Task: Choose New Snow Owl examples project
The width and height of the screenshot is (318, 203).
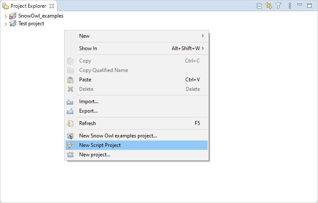Action: tap(118, 136)
